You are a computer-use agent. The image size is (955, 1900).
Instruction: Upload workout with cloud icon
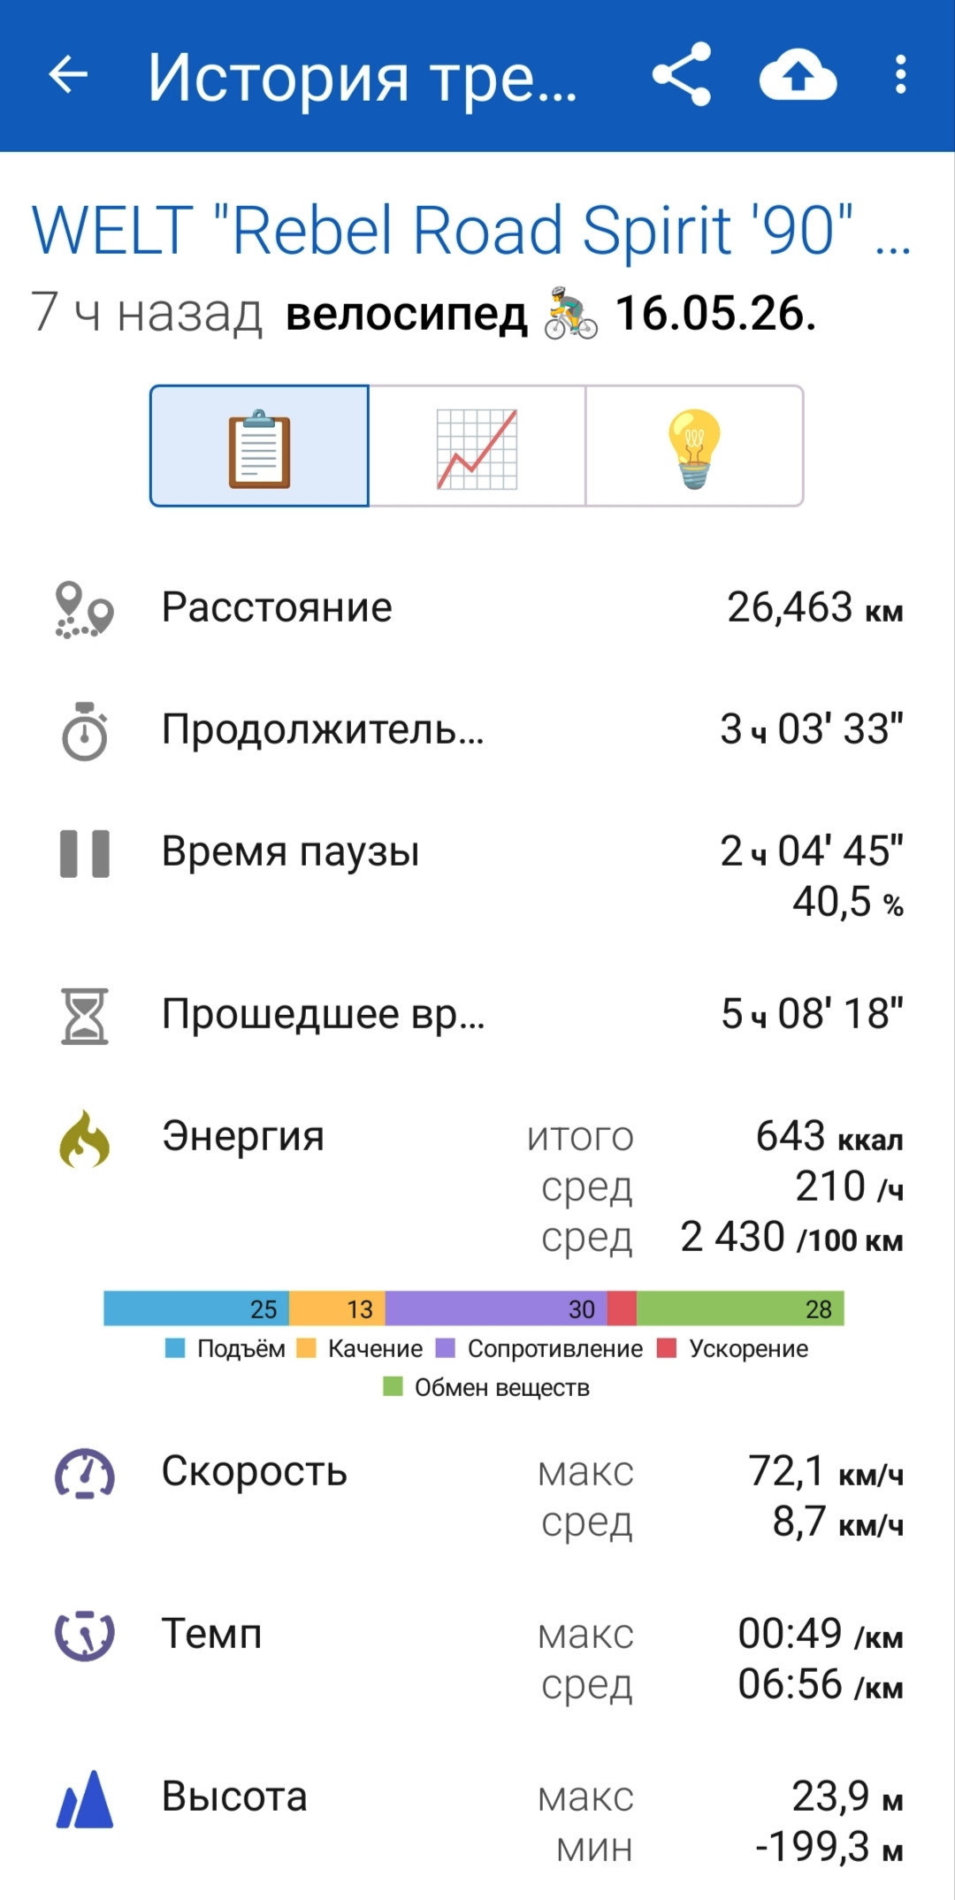point(798,75)
